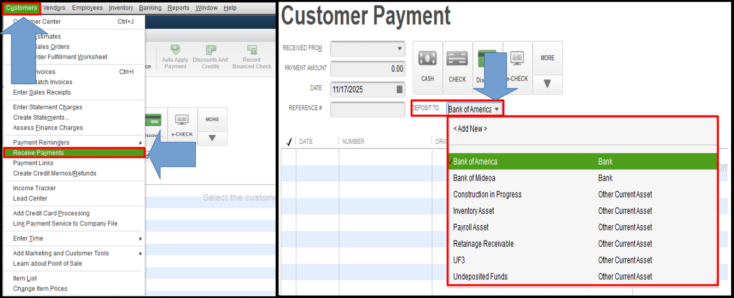Choose the e-CHECK payment icon in Customer Payment

(517, 67)
